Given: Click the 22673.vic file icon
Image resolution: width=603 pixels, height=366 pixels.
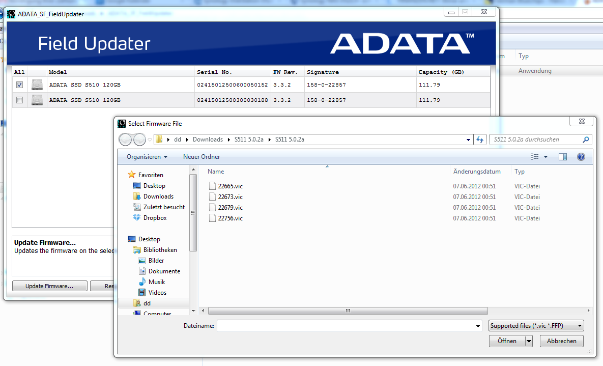Looking at the screenshot, I should 212,196.
